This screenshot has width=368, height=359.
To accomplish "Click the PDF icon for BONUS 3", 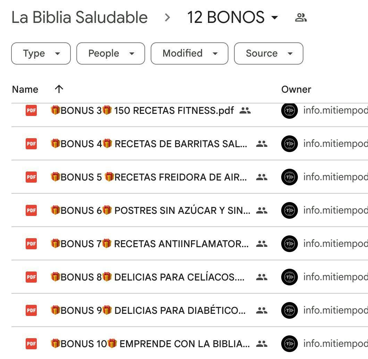I will pyautogui.click(x=31, y=110).
